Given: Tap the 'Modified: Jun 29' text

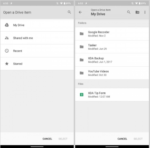Looking at the screenshot, I should (x=97, y=49).
